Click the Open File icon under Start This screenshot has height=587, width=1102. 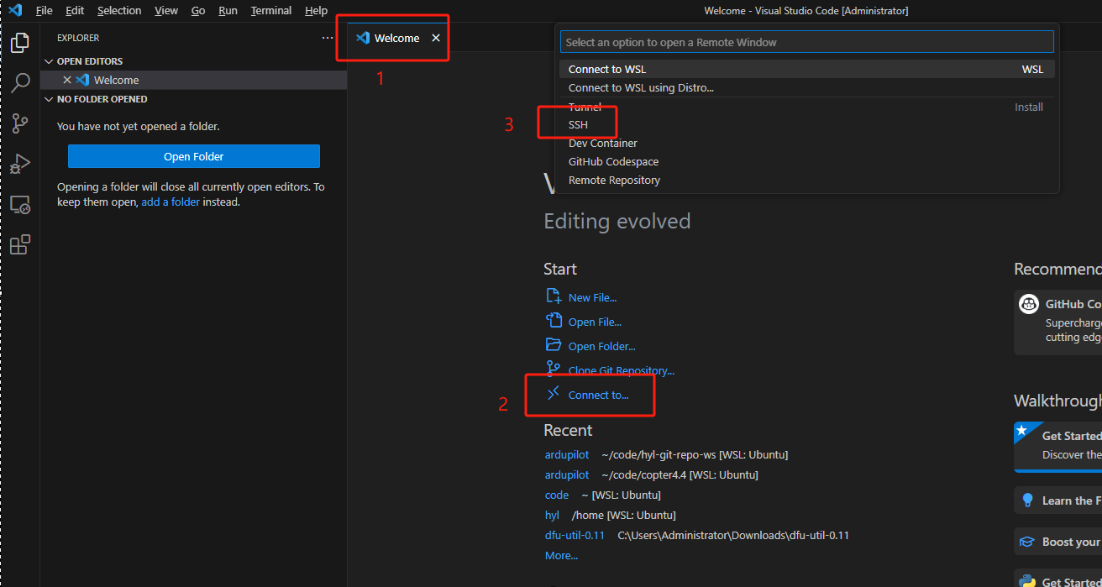pyautogui.click(x=553, y=321)
